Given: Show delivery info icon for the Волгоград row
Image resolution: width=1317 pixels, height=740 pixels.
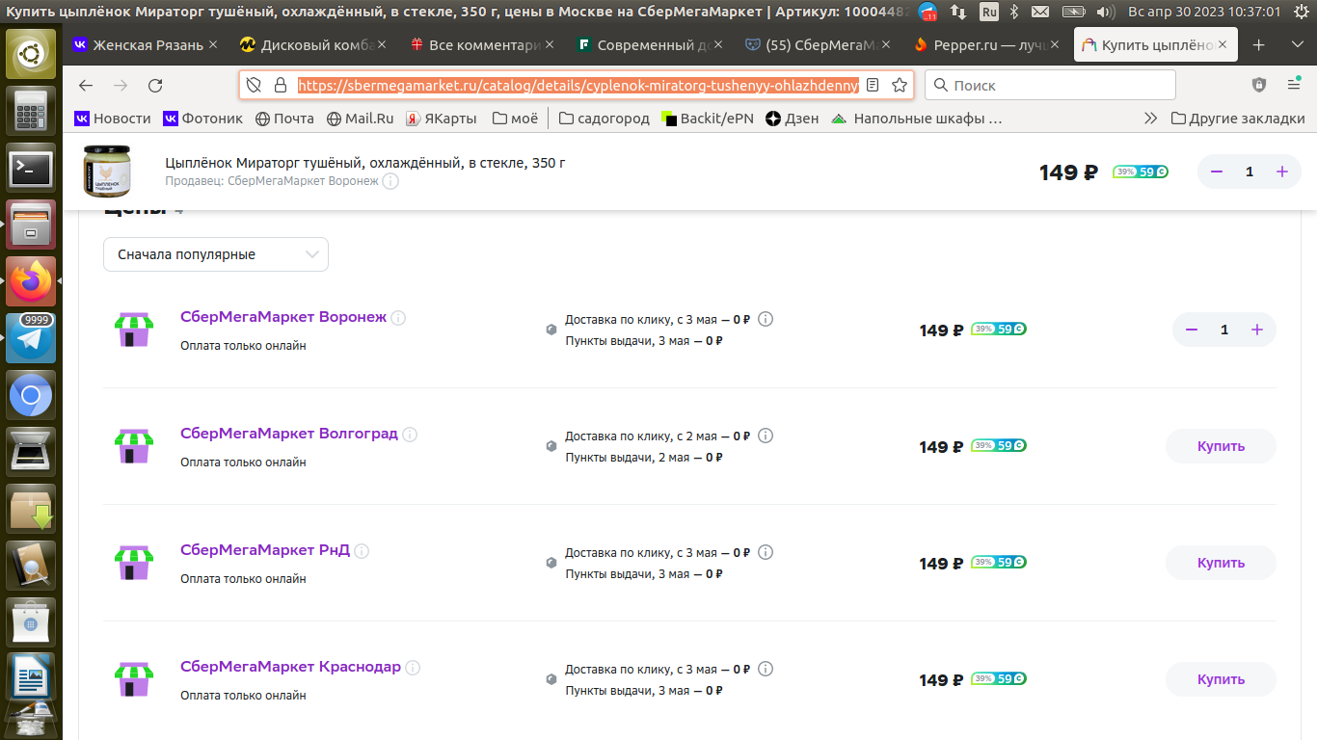Looking at the screenshot, I should click(x=766, y=436).
